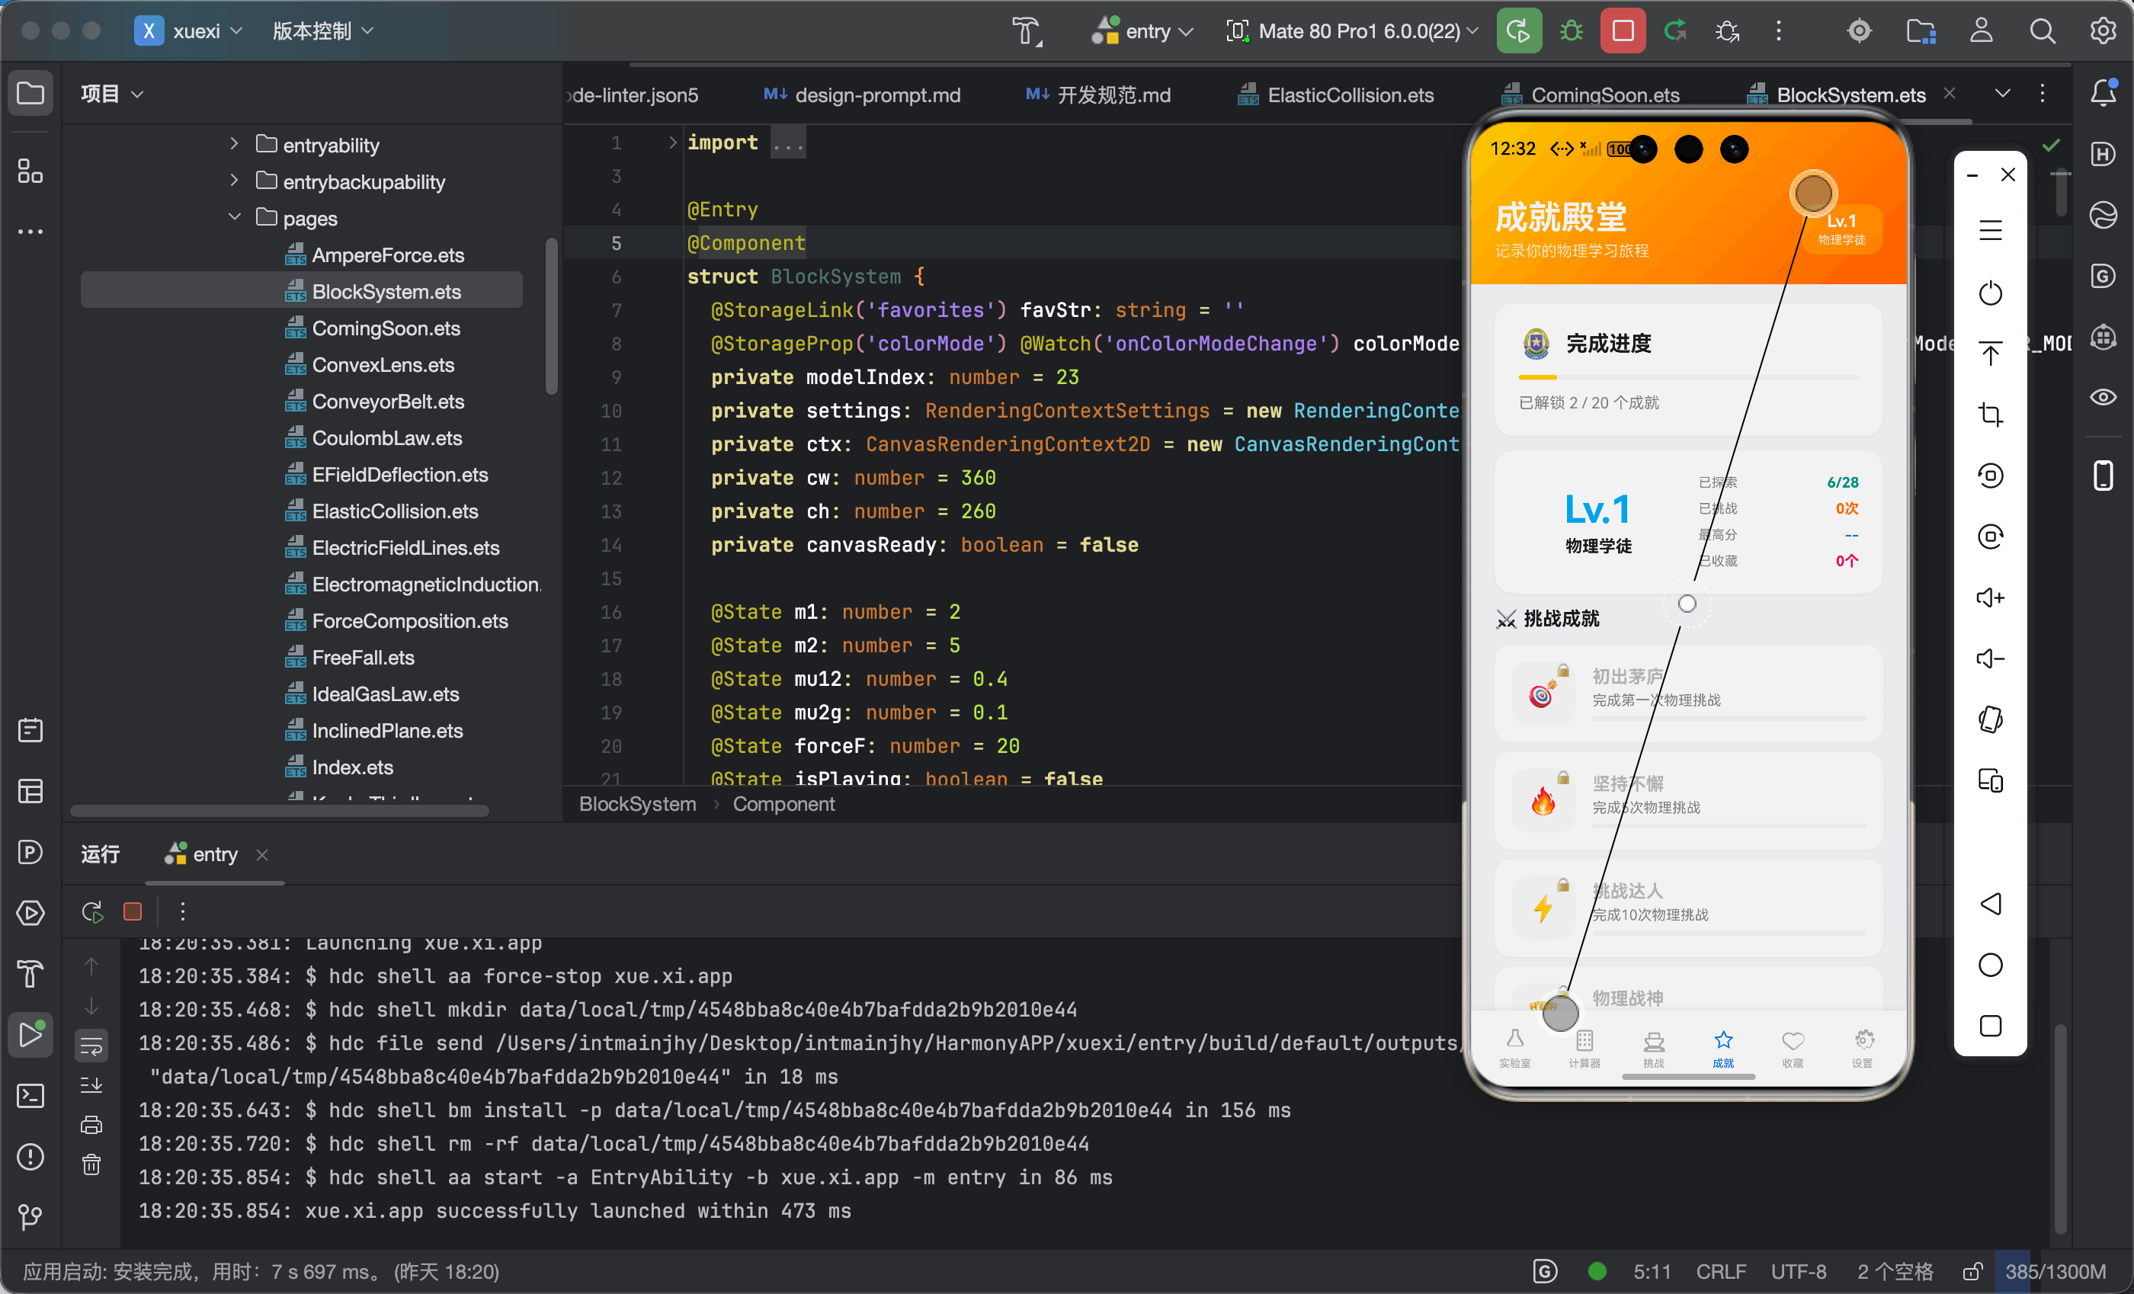This screenshot has width=2134, height=1294.
Task: Tap the 设置 tab in the phone app
Action: (1863, 1047)
